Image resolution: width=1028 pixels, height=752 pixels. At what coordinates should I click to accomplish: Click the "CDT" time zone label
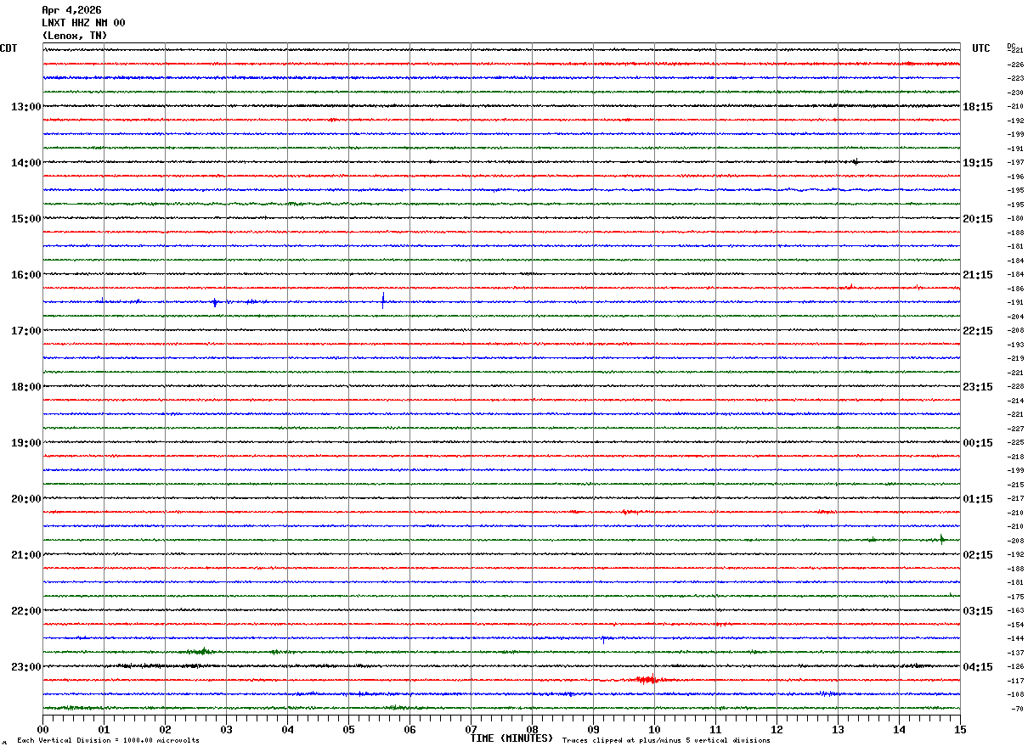[8, 48]
